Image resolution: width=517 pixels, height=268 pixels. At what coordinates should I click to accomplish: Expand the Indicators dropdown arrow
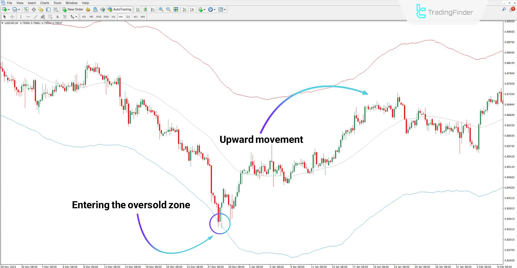tap(204, 9)
